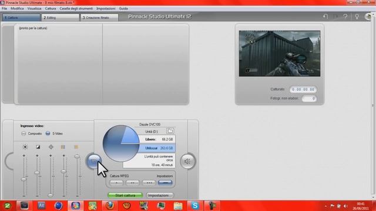Click the saturation square icon above fifth slider
376x211 pixels.
point(76,147)
